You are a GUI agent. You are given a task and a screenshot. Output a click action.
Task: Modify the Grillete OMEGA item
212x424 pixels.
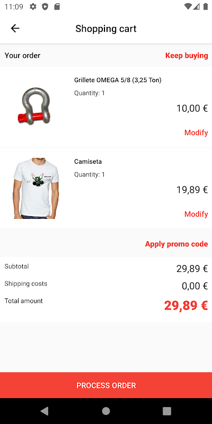[x=196, y=133]
